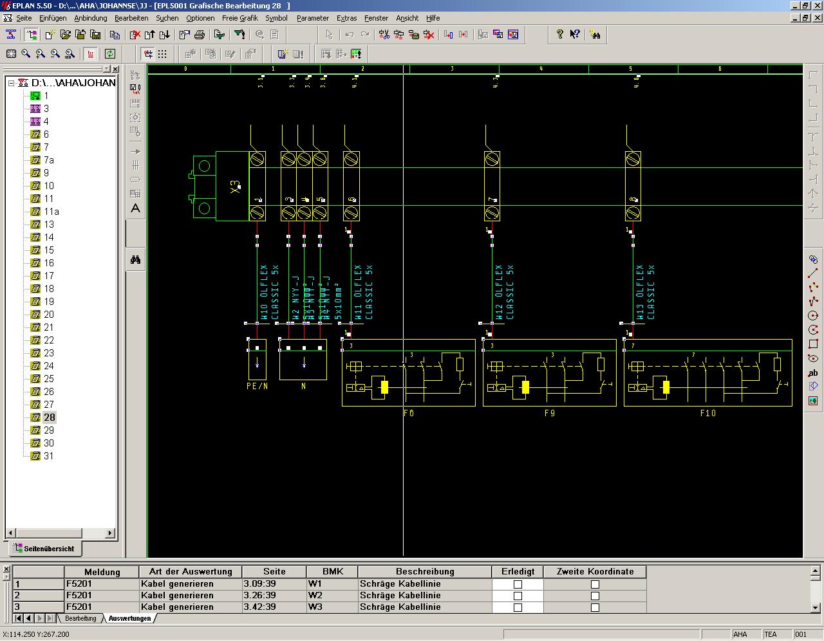Tick Zweite Koordinate checkbox for W1 row
Viewport: 824px width, 642px height.
coord(595,584)
